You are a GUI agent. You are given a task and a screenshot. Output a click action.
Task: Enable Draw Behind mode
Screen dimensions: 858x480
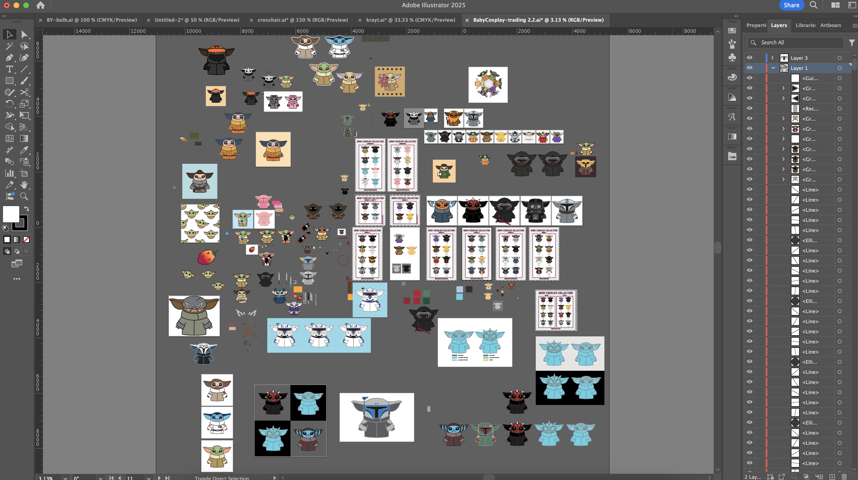16,251
